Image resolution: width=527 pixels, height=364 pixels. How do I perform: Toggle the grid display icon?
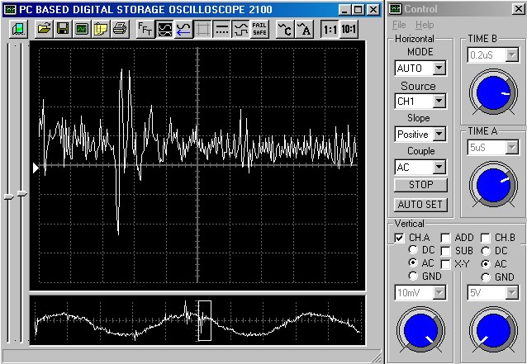point(202,29)
